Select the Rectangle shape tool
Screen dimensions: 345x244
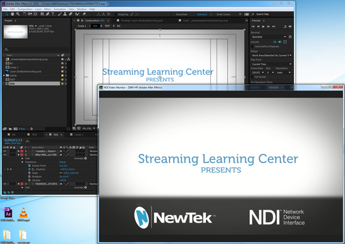pos(42,14)
